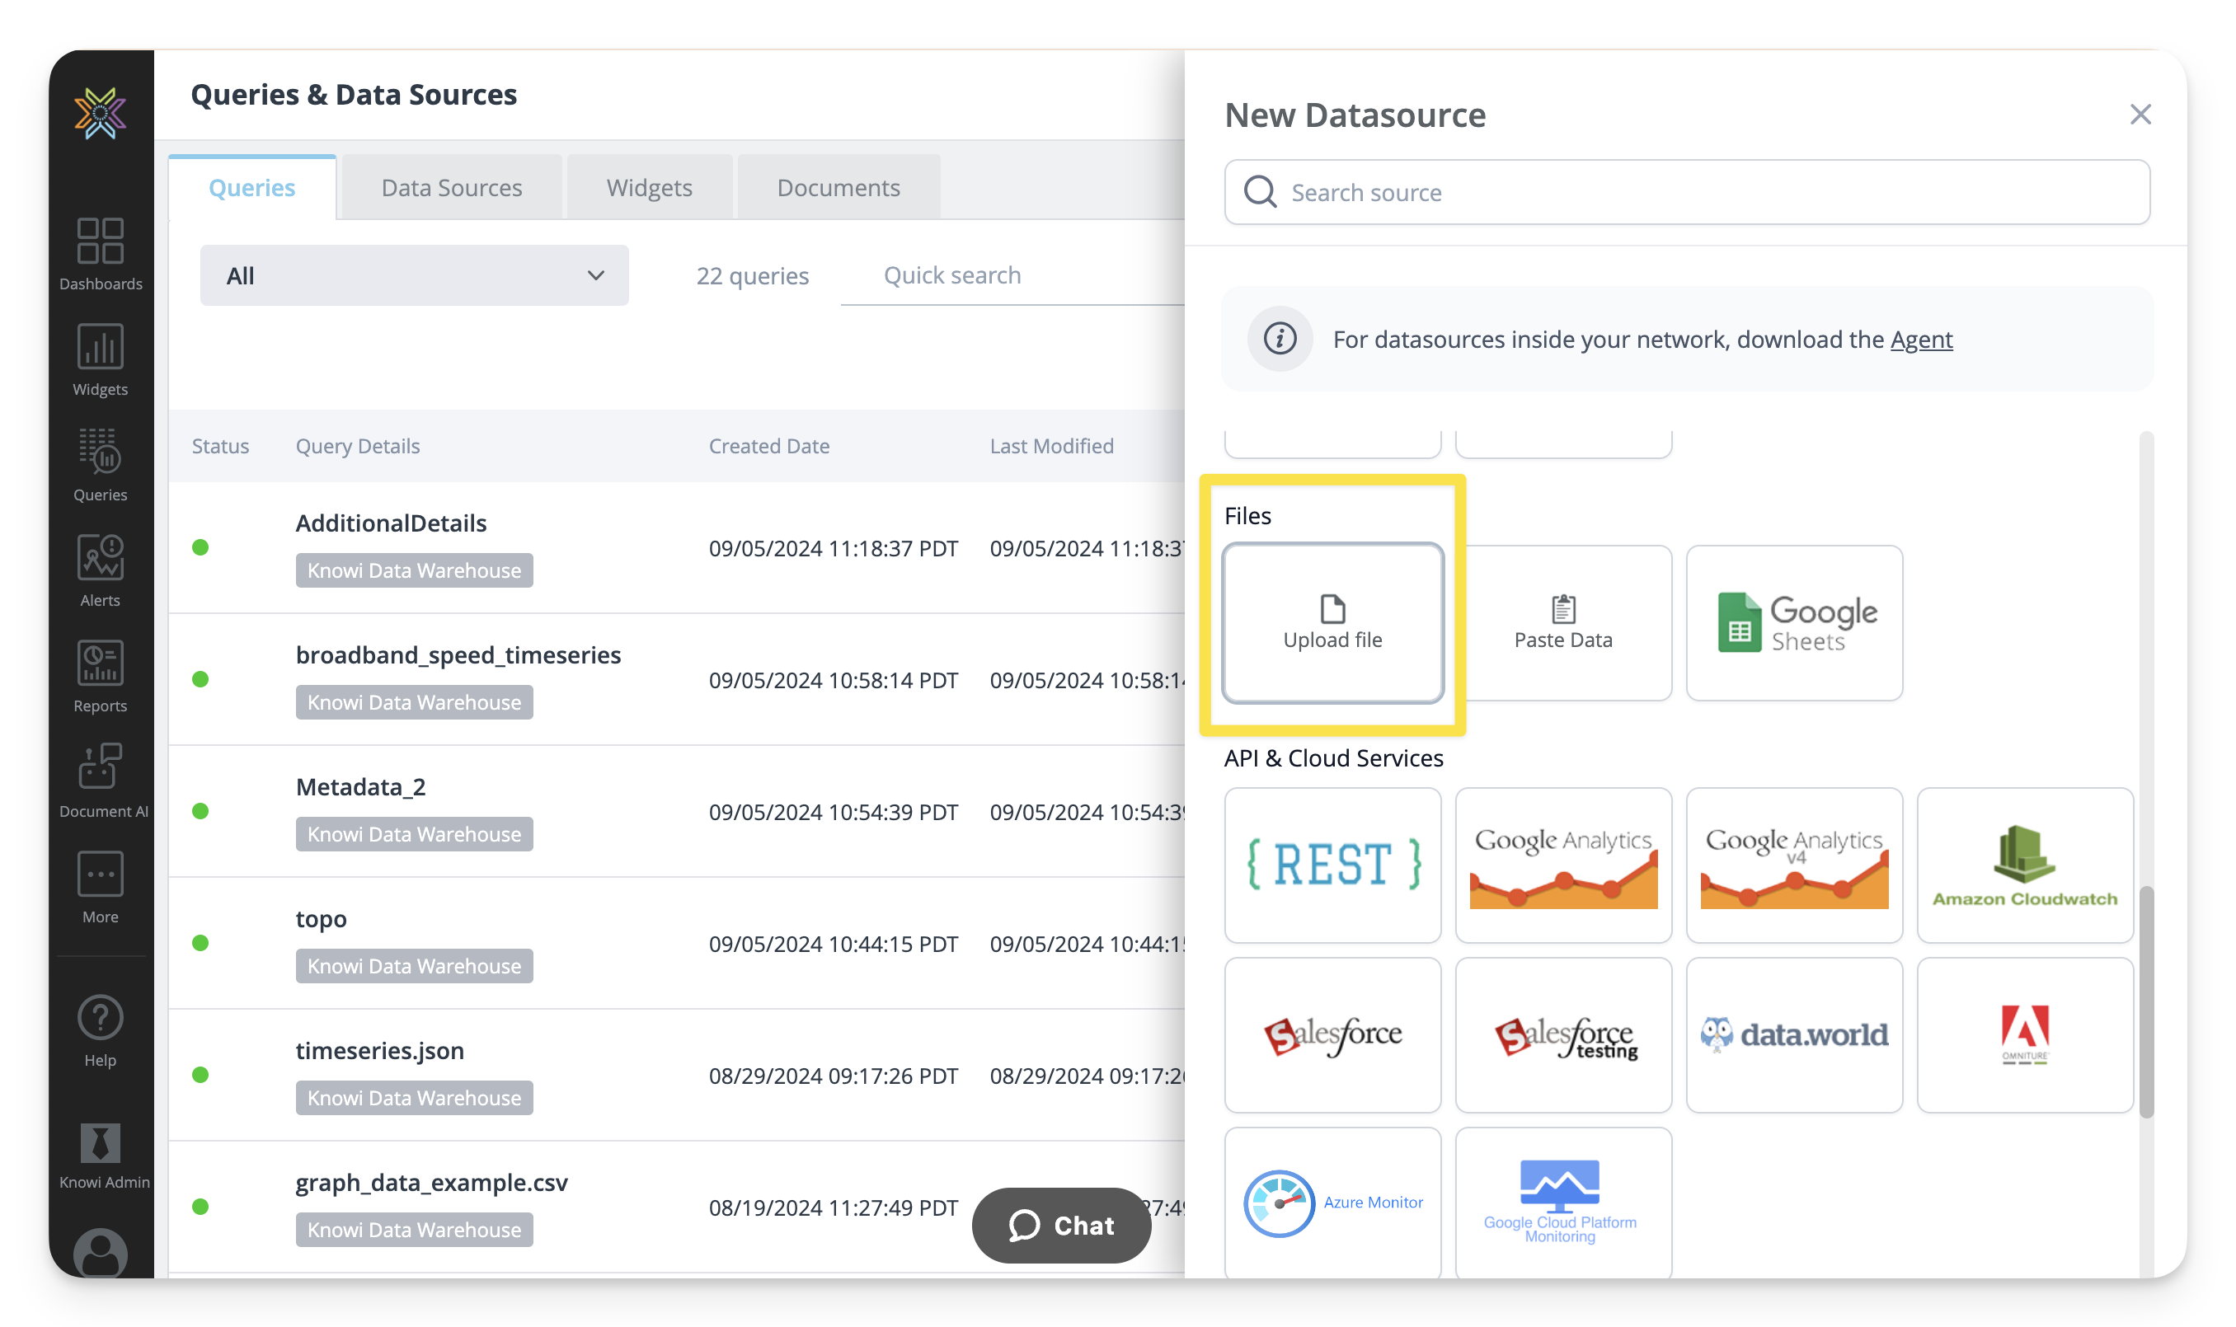Open the Chat button
Viewport: 2236px width, 1327px height.
tap(1061, 1225)
